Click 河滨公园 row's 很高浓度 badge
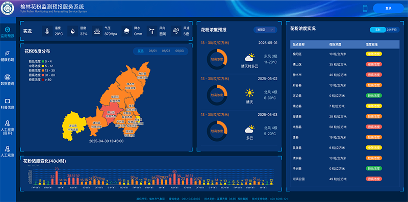The width and height of the screenshot is (408, 202). (374, 179)
